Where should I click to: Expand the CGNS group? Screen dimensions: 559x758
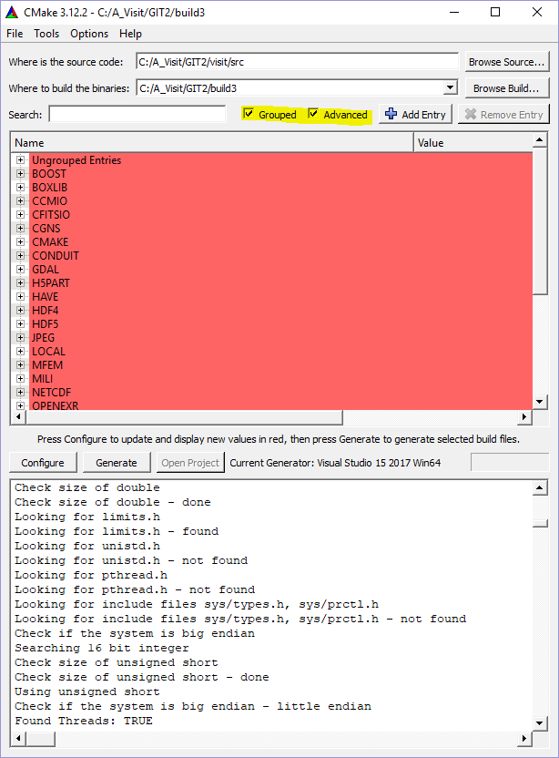[20, 228]
